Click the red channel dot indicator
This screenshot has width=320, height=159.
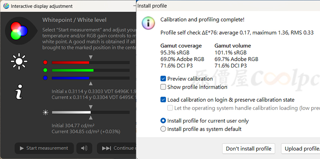[x=45, y=62]
